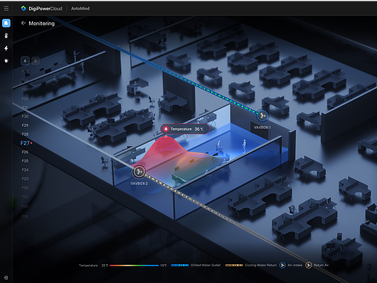Select floor F22

[25, 188]
